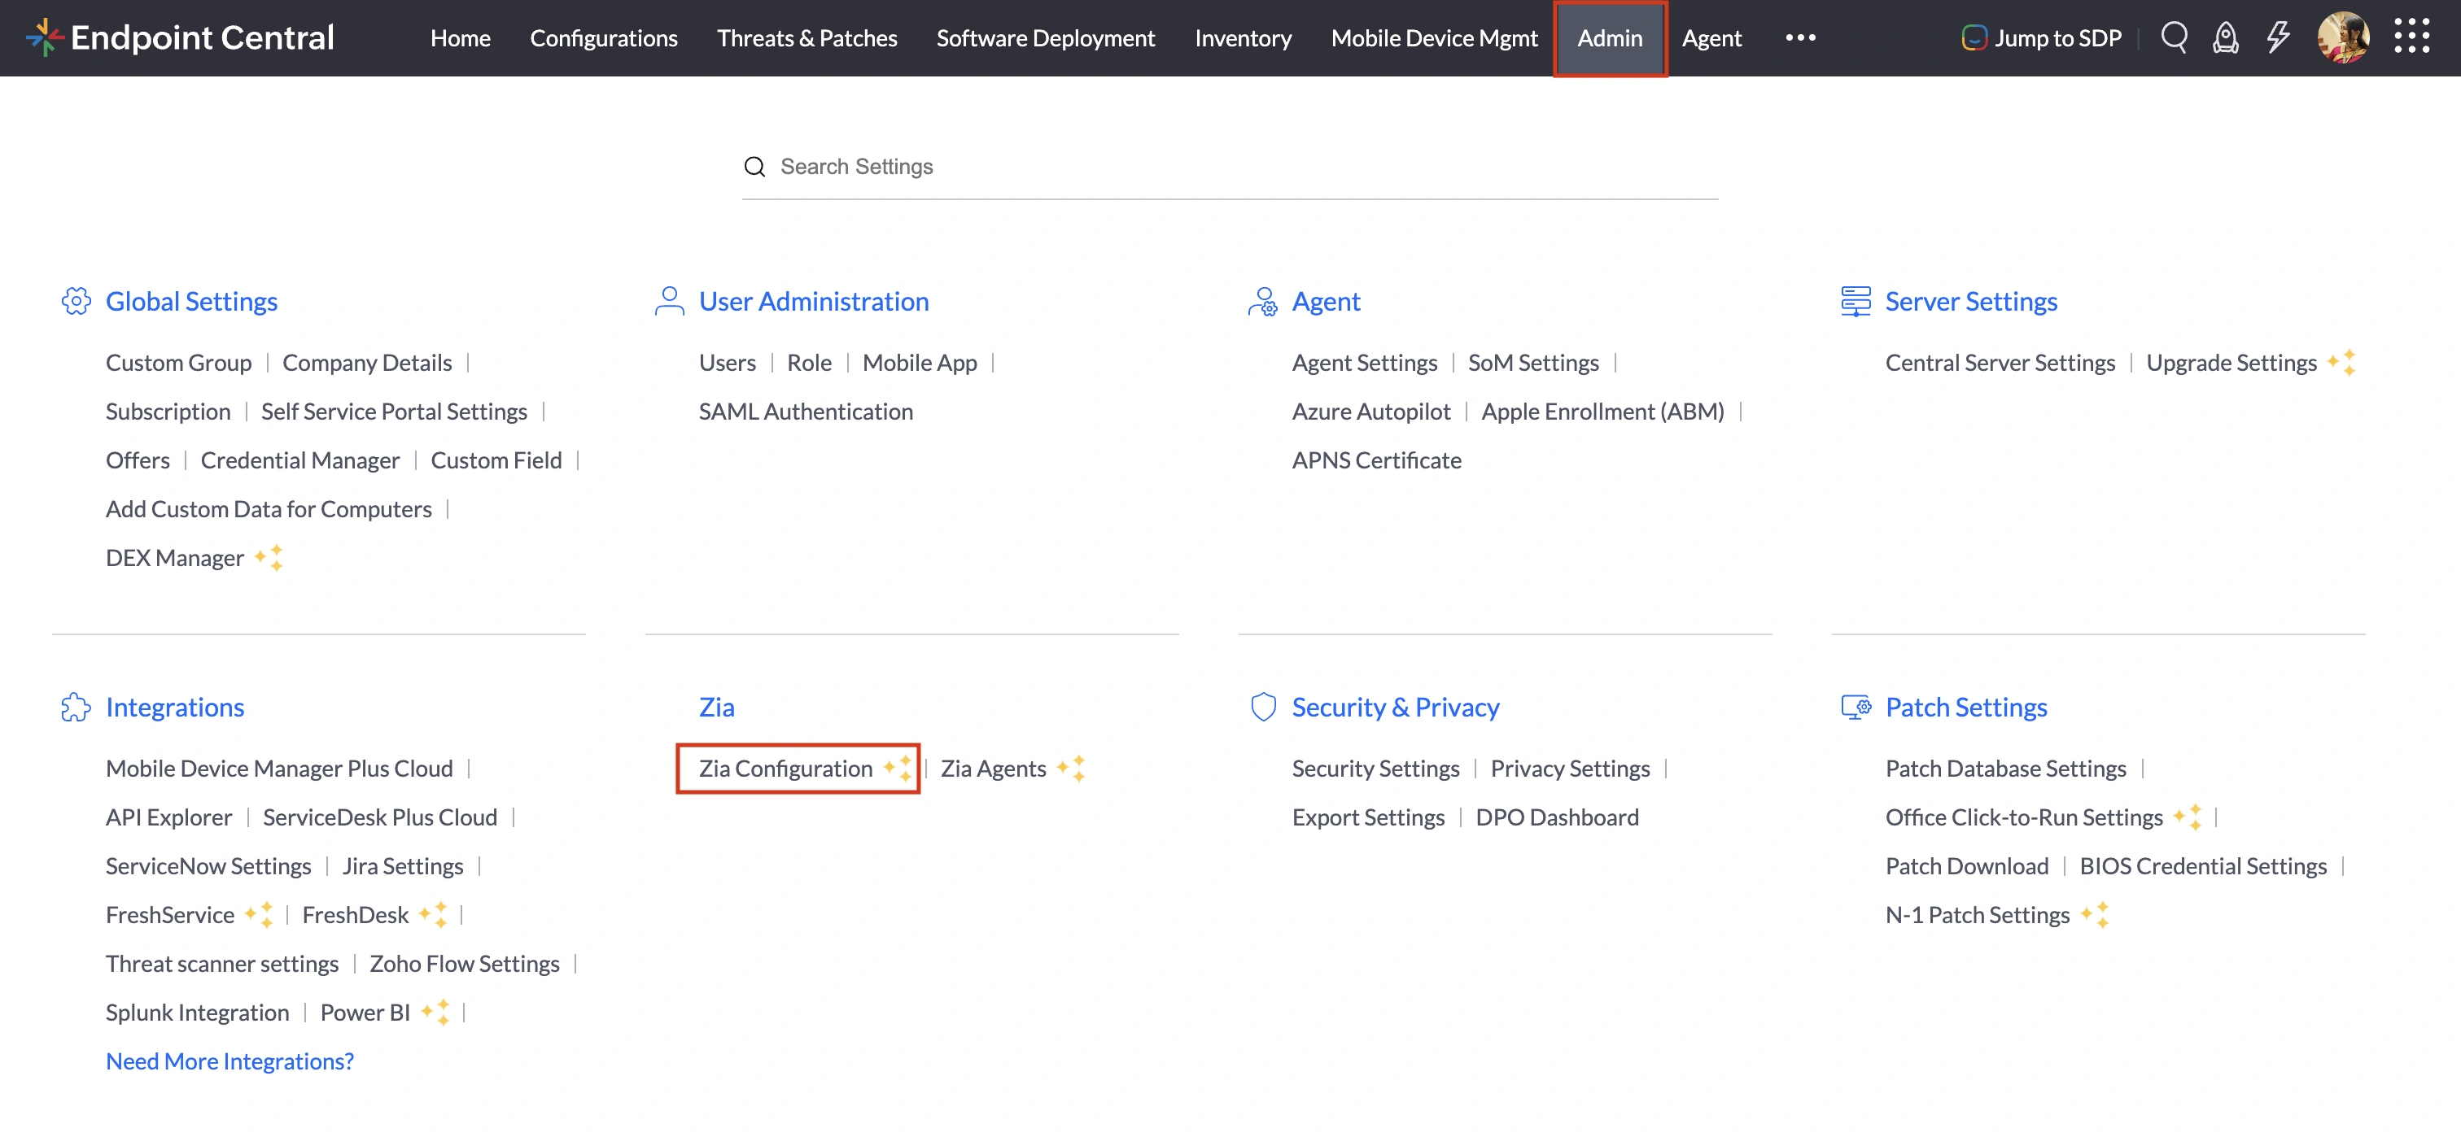Open Security Settings
This screenshot has width=2461, height=1137.
tap(1375, 768)
